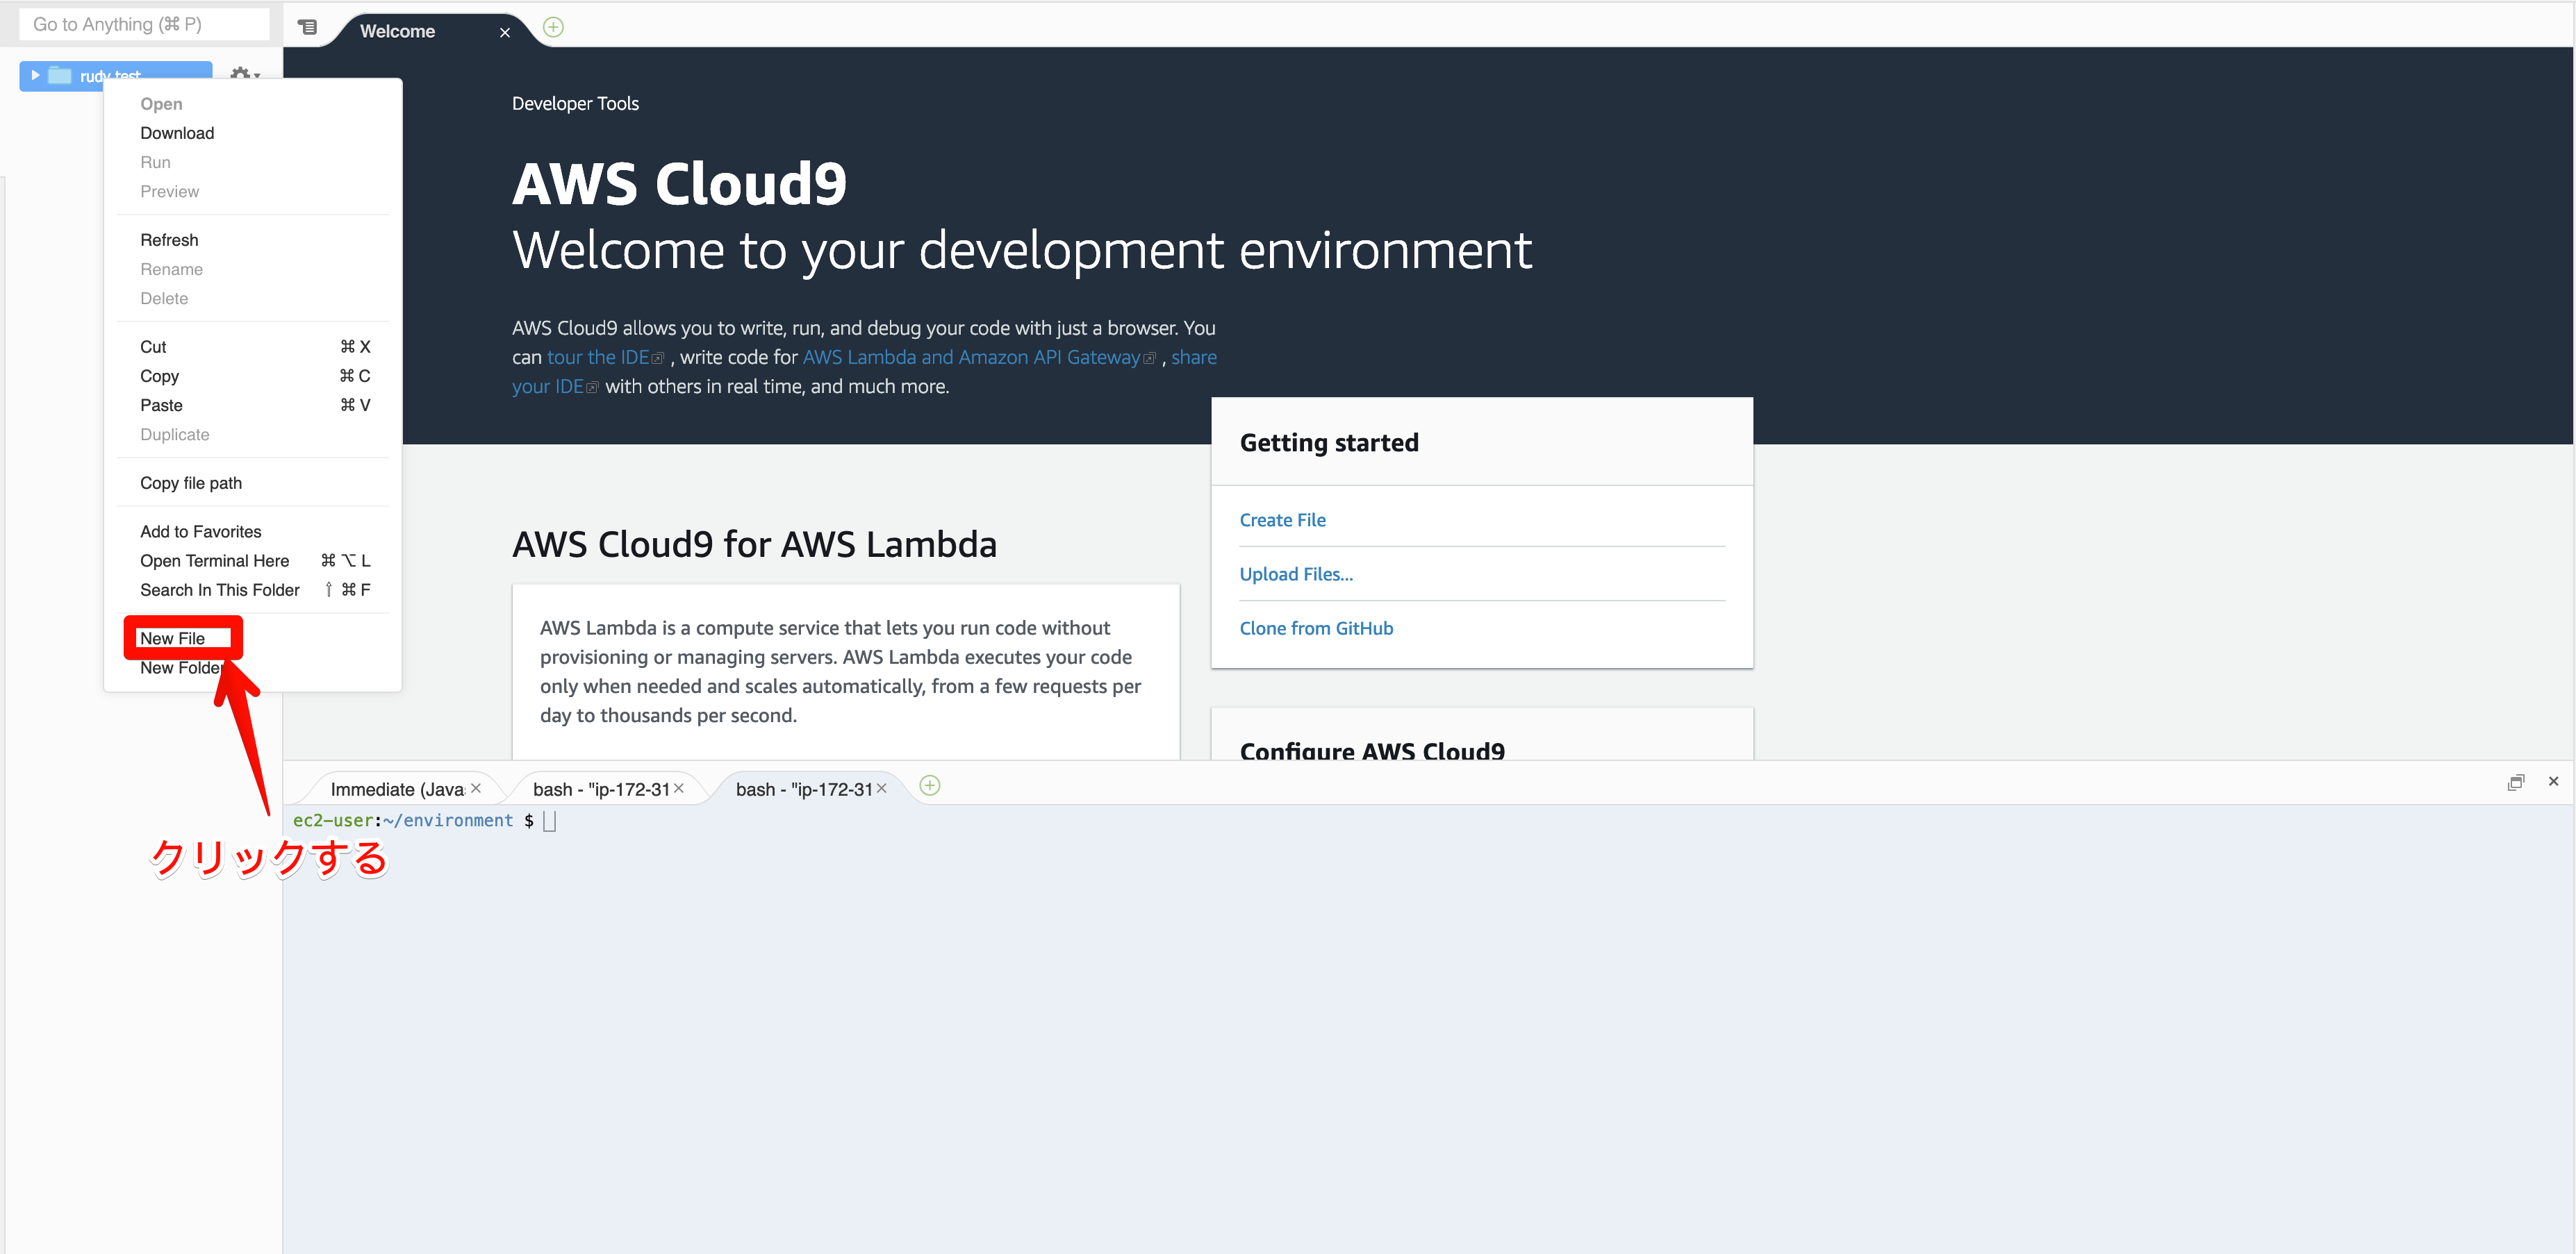
Task: Choose Search In This Folder entry
Action: (253, 590)
